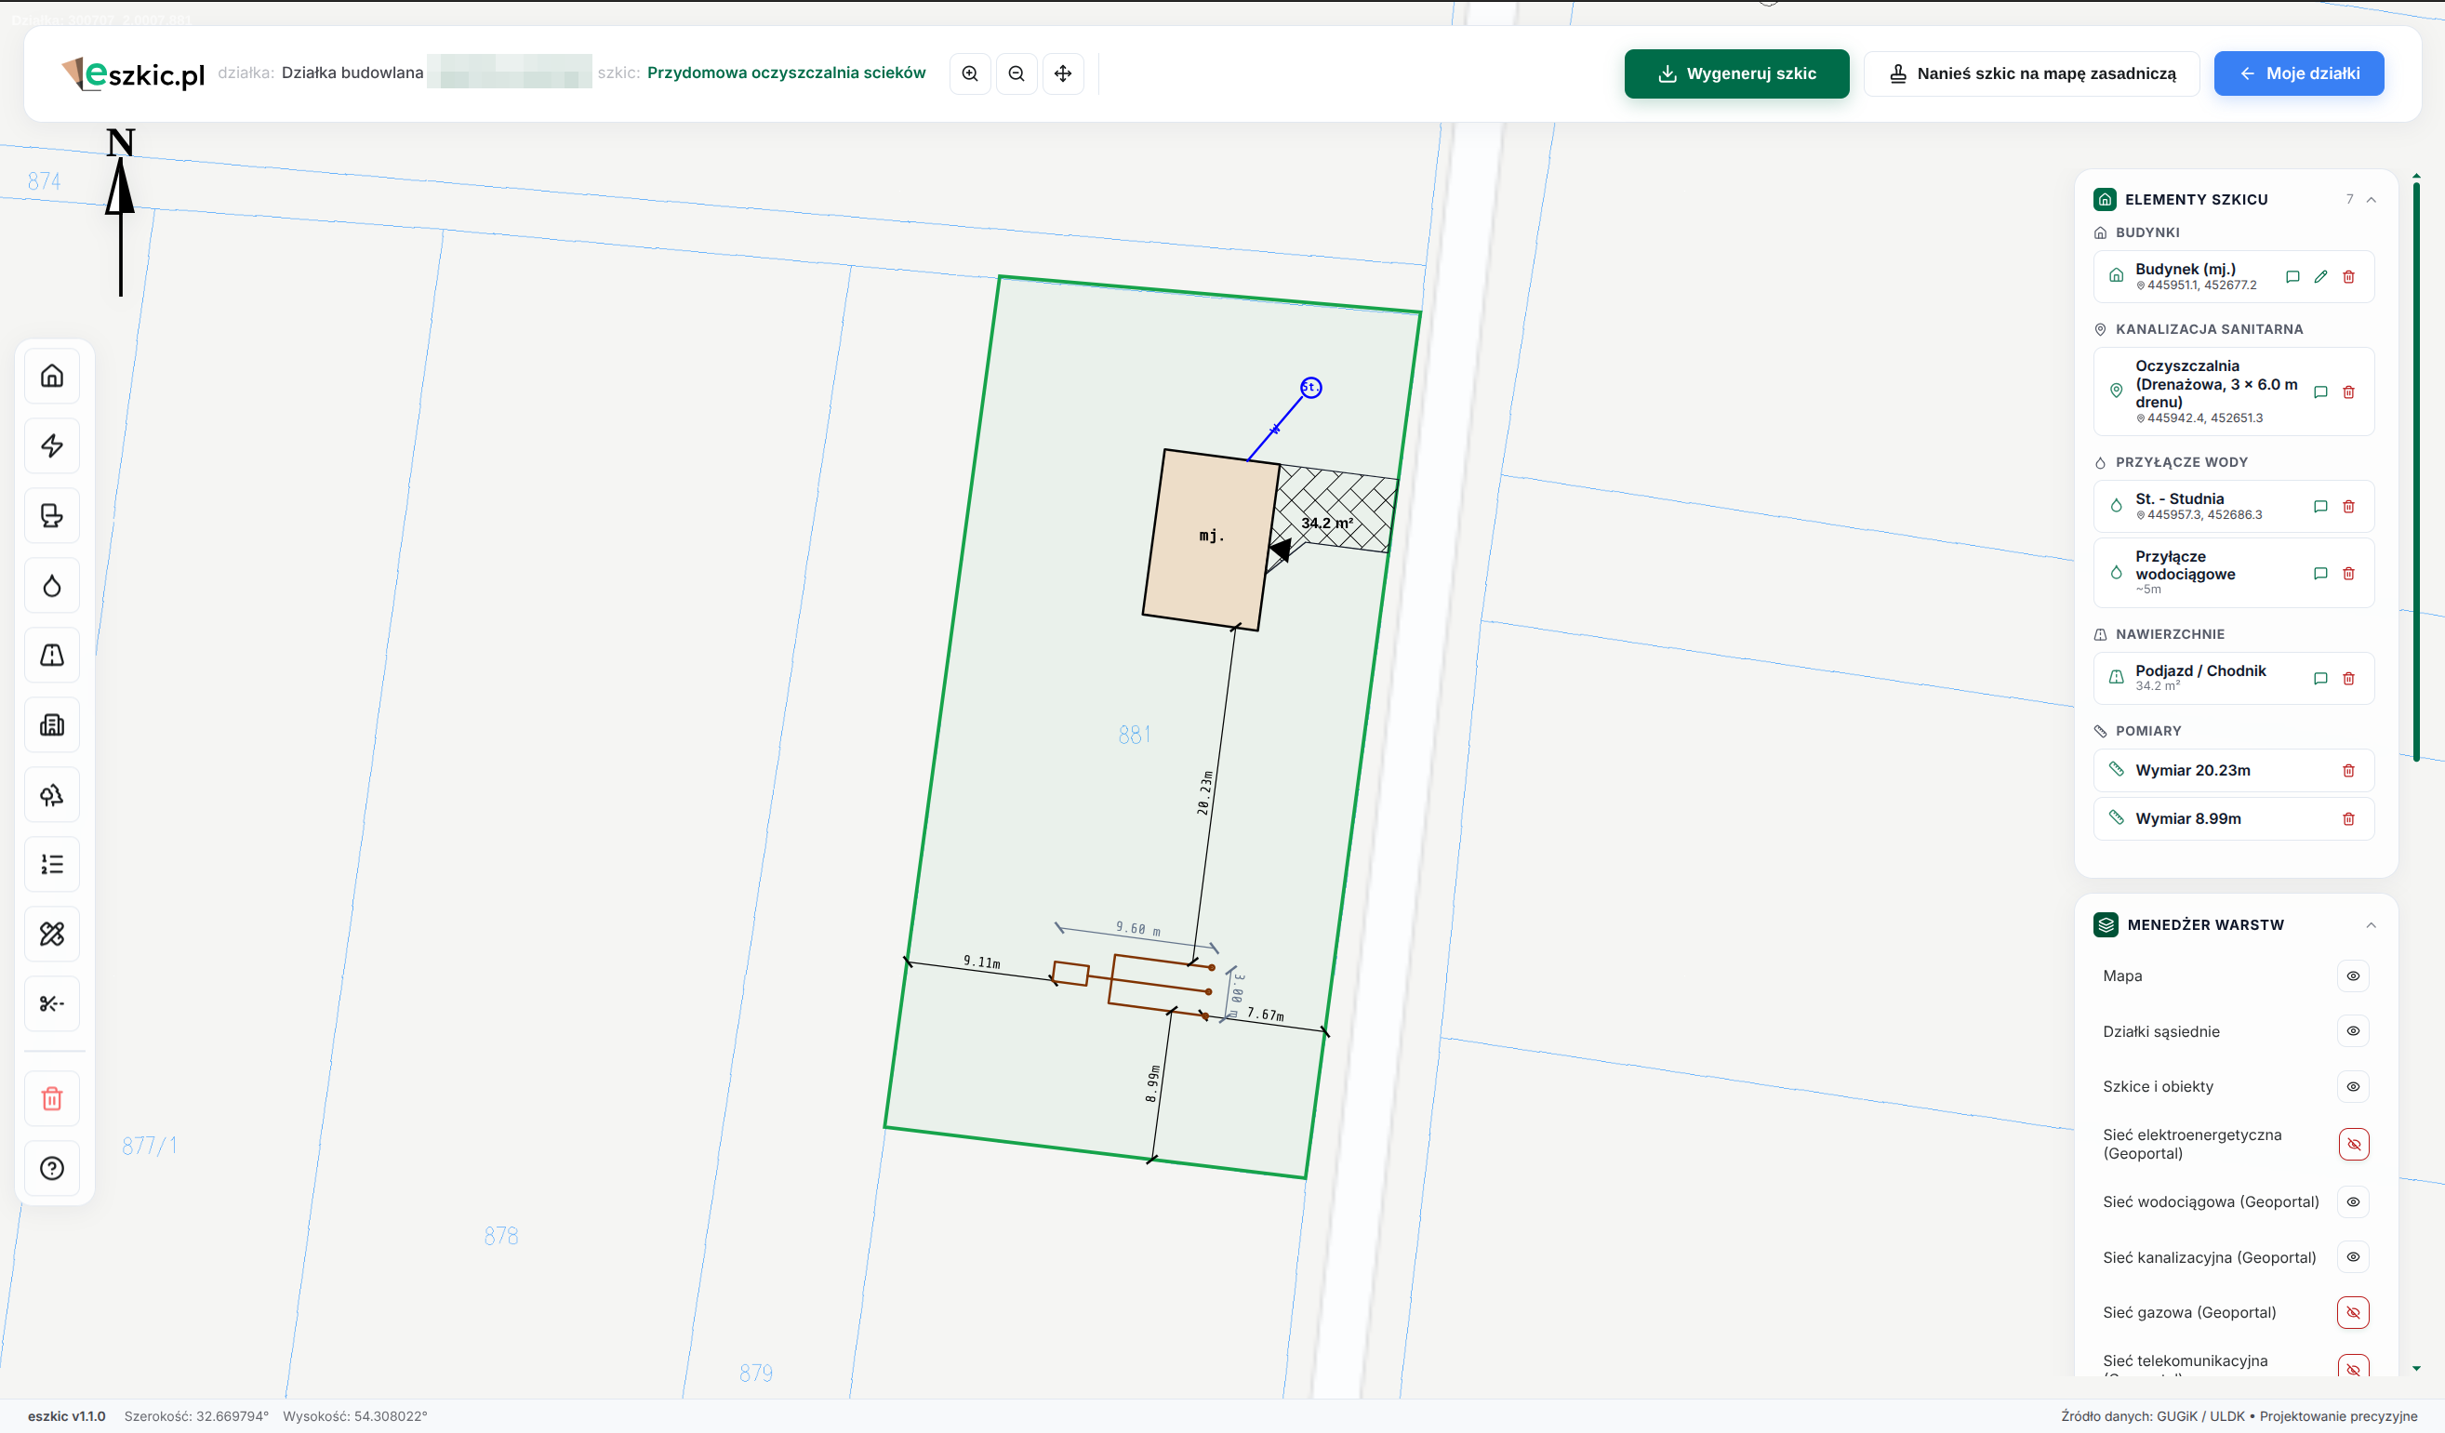Toggle visibility of Mapa layer
Image resolution: width=2445 pixels, height=1433 pixels.
2354,976
